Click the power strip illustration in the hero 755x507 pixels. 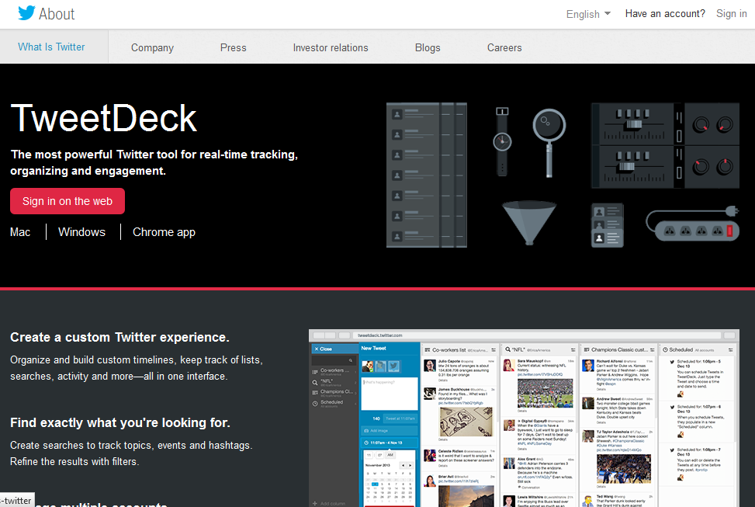point(692,224)
